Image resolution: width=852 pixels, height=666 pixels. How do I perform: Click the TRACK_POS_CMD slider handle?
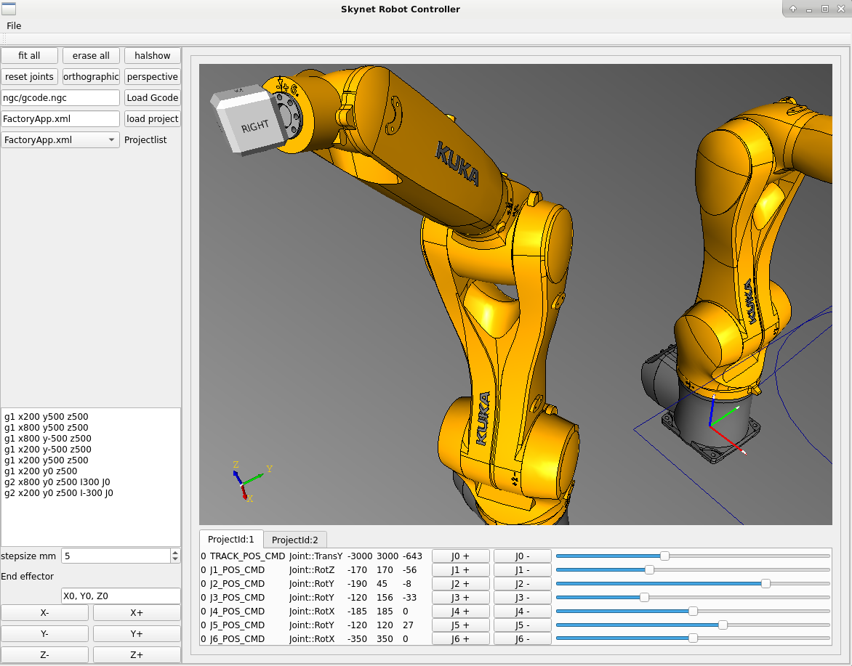[x=664, y=556]
